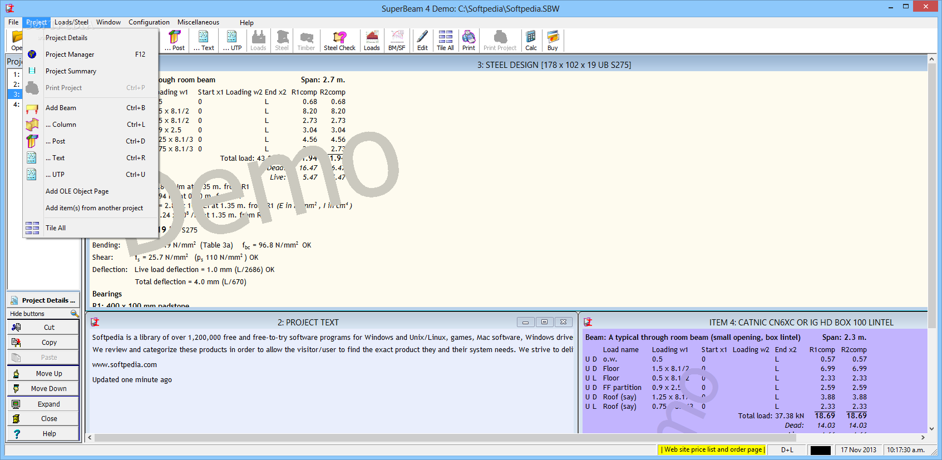Image resolution: width=942 pixels, height=460 pixels.
Task: Click the Copy button
Action: (x=43, y=343)
